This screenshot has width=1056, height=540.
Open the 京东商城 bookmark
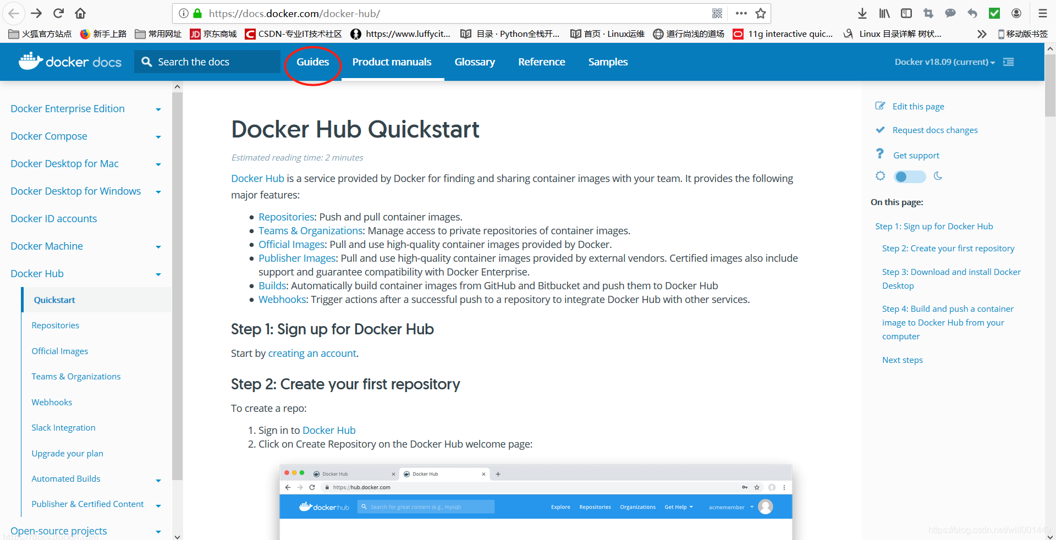point(213,34)
